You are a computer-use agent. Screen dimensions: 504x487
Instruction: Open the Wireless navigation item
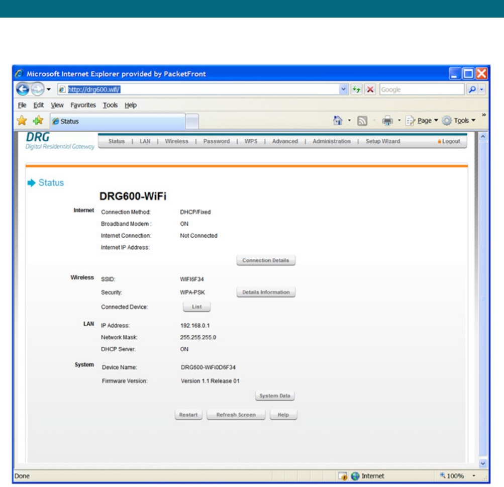point(176,141)
